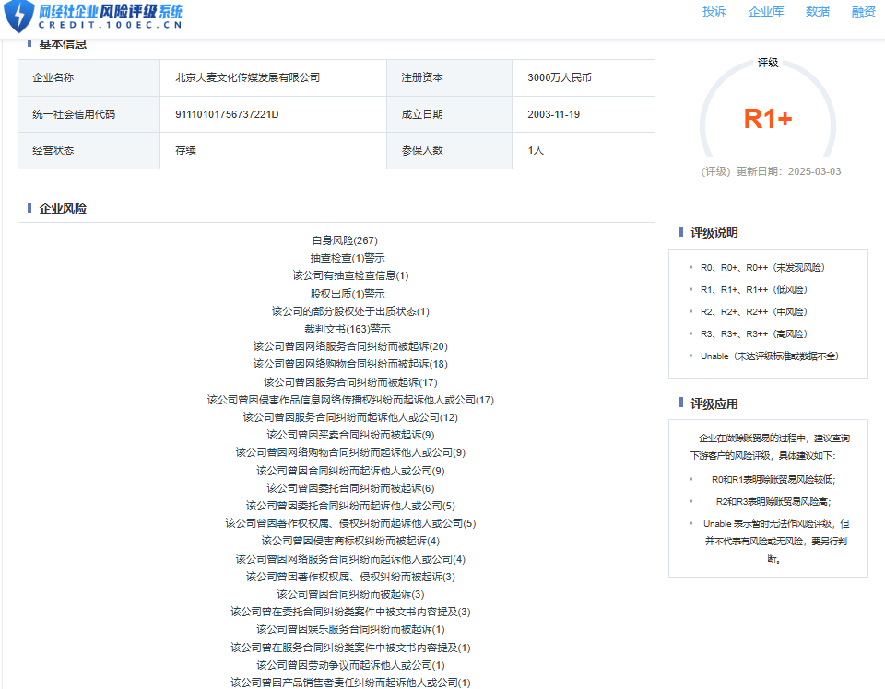
Task: Click the 抽查检查(1)警示 entry
Action: click(348, 258)
